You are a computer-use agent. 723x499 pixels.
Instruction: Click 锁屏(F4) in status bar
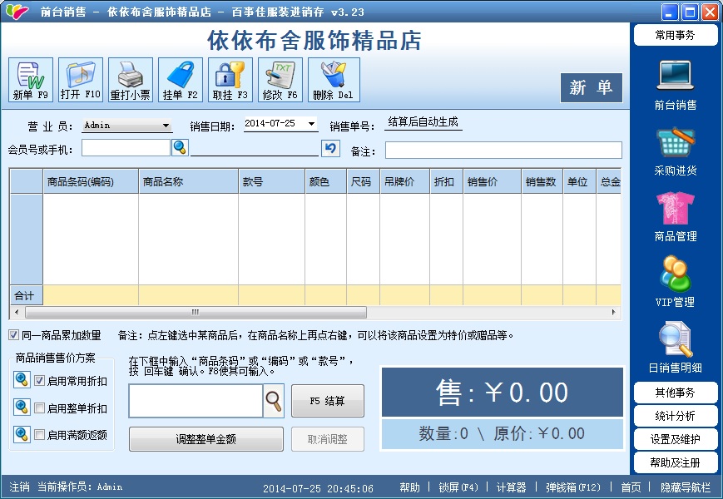458,487
